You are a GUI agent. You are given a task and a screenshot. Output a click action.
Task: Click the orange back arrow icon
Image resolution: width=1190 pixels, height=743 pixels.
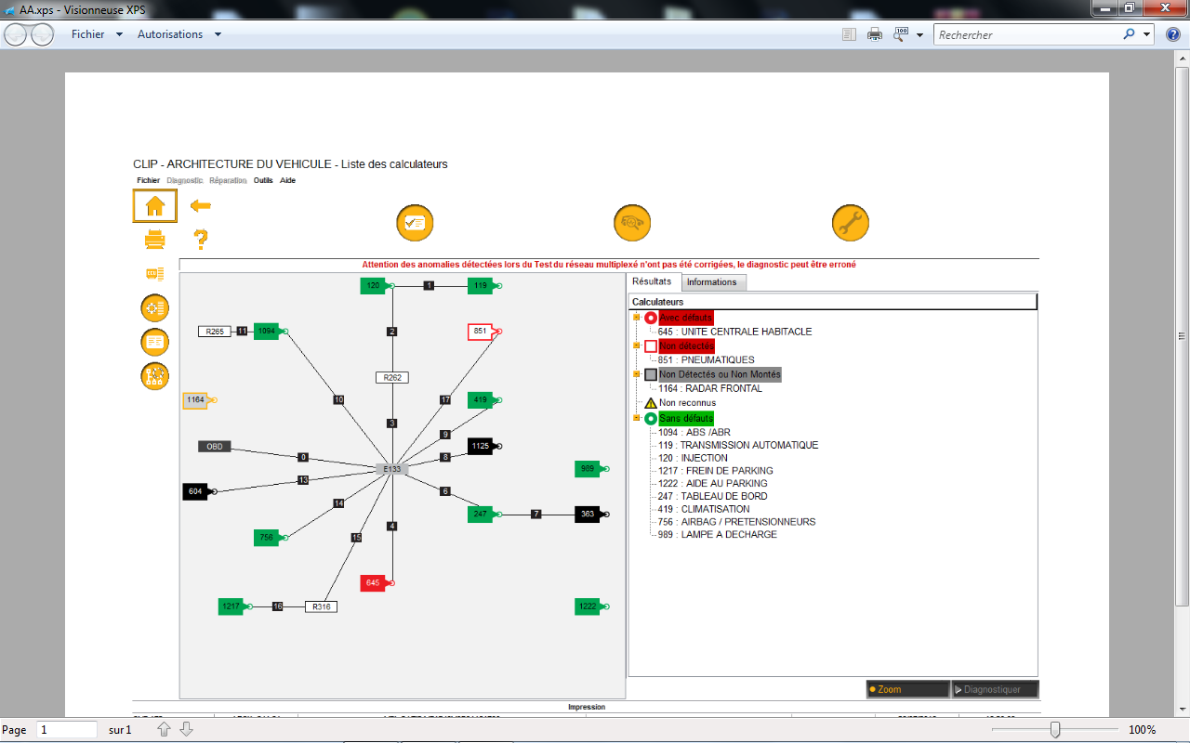coord(200,205)
